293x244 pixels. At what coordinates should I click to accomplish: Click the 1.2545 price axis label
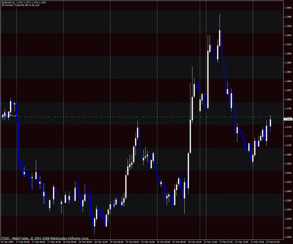tap(288, 219)
